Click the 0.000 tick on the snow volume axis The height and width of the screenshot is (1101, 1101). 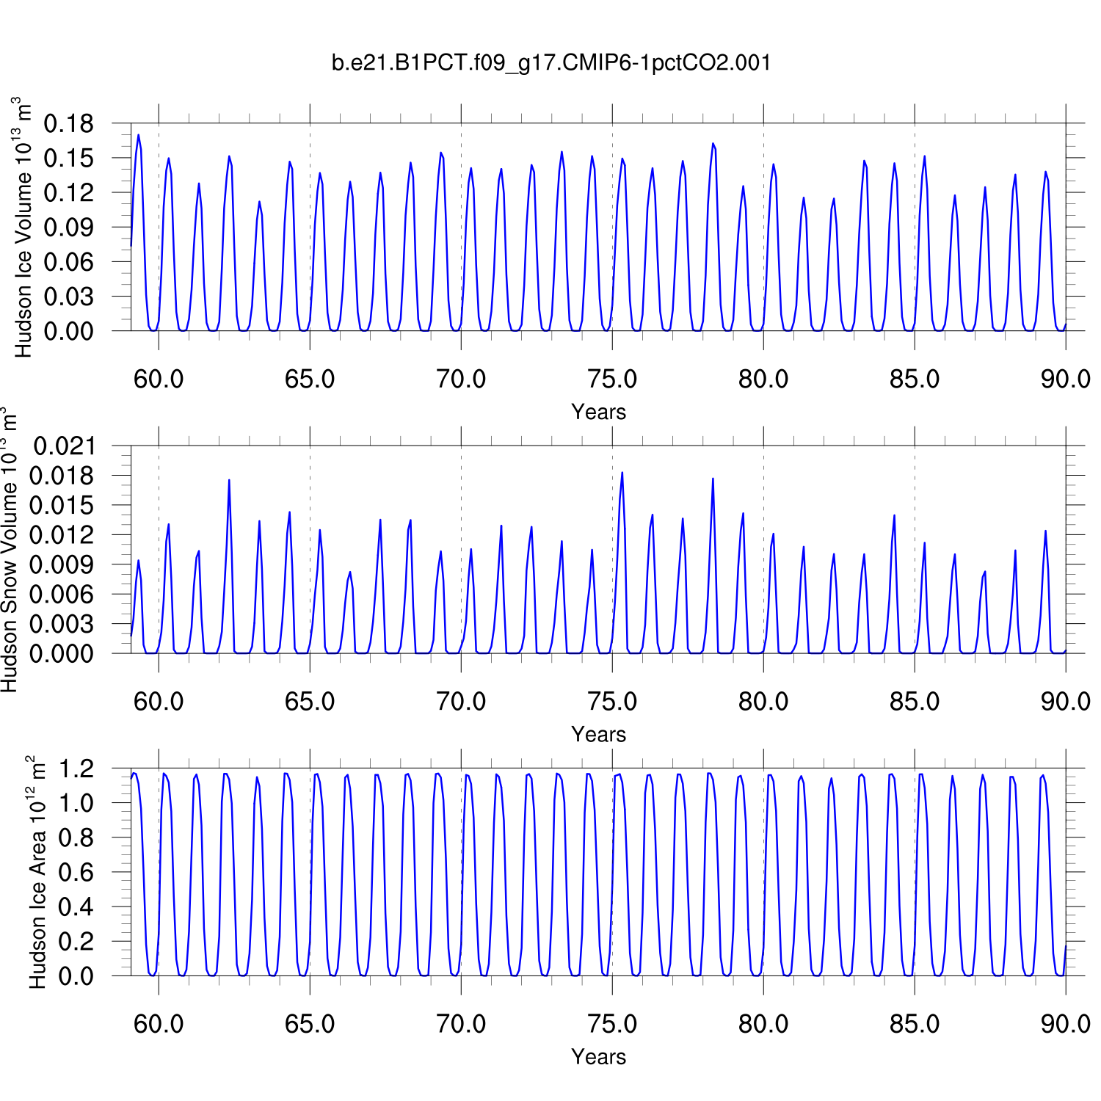[64, 653]
